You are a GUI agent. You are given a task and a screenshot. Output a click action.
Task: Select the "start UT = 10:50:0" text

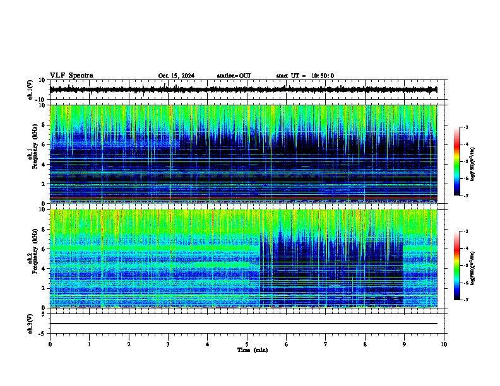click(305, 76)
